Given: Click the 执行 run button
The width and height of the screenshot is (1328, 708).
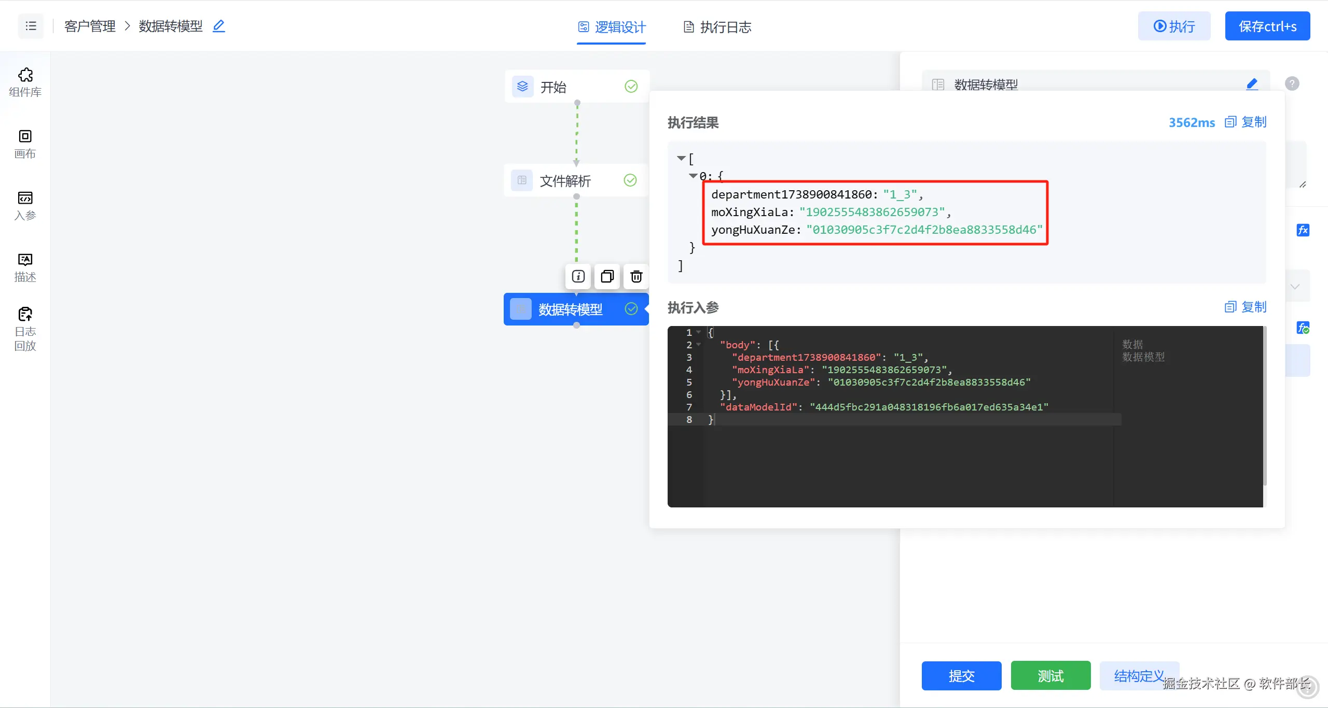Looking at the screenshot, I should (1174, 26).
